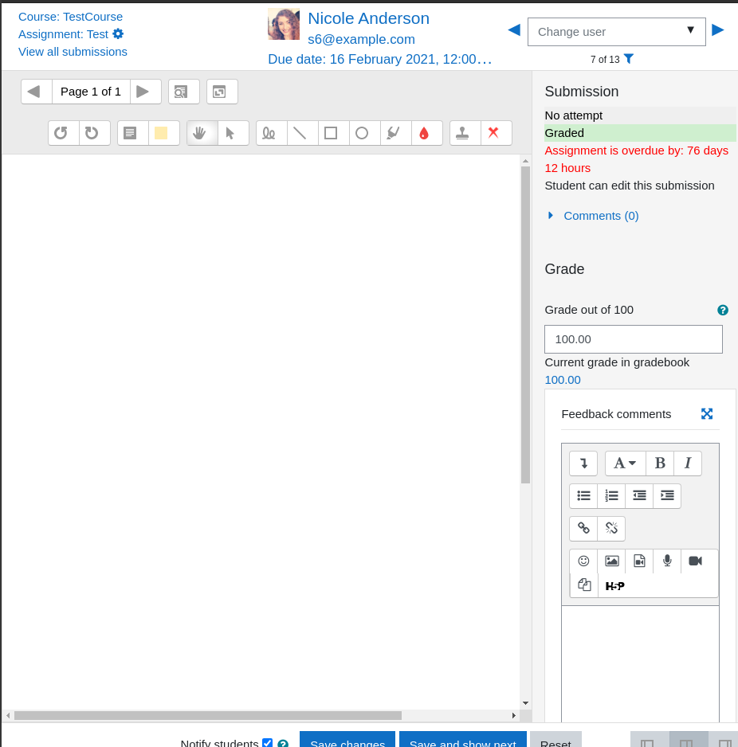Toggle bold formatting

[x=660, y=463]
